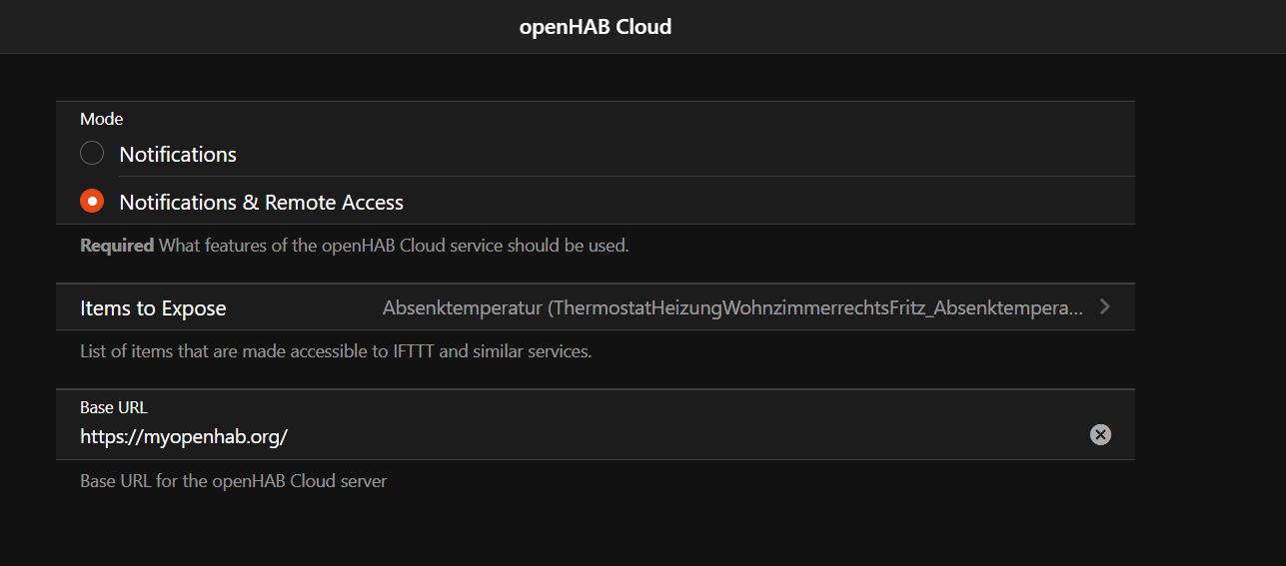
Task: Click the myopenhab.org URL text
Action: pos(184,436)
